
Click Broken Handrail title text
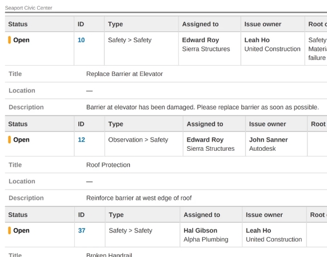(109, 255)
